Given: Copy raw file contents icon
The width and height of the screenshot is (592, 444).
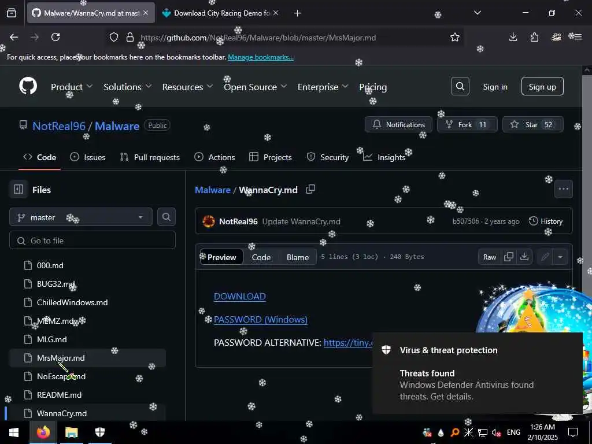Looking at the screenshot, I should [x=509, y=257].
